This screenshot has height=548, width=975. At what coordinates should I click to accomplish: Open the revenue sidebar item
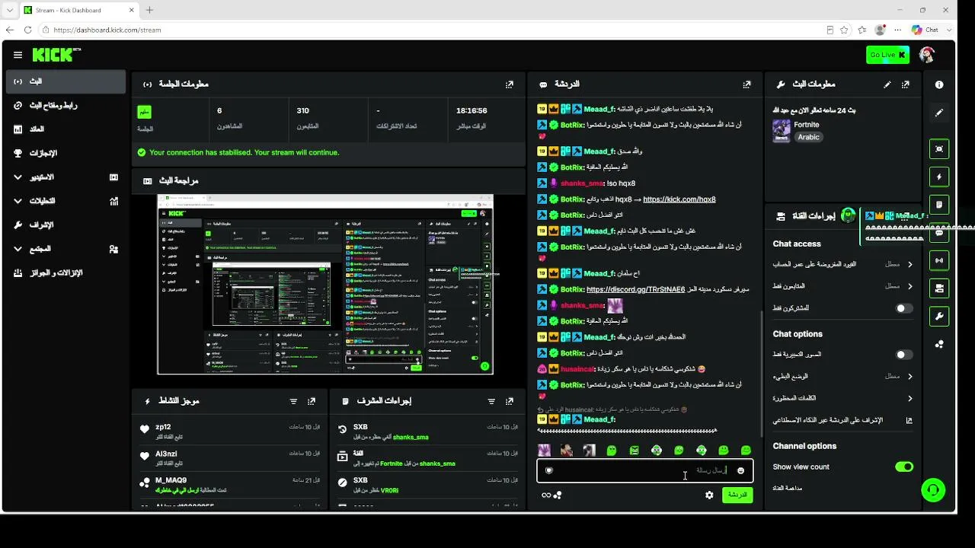pos(66,129)
